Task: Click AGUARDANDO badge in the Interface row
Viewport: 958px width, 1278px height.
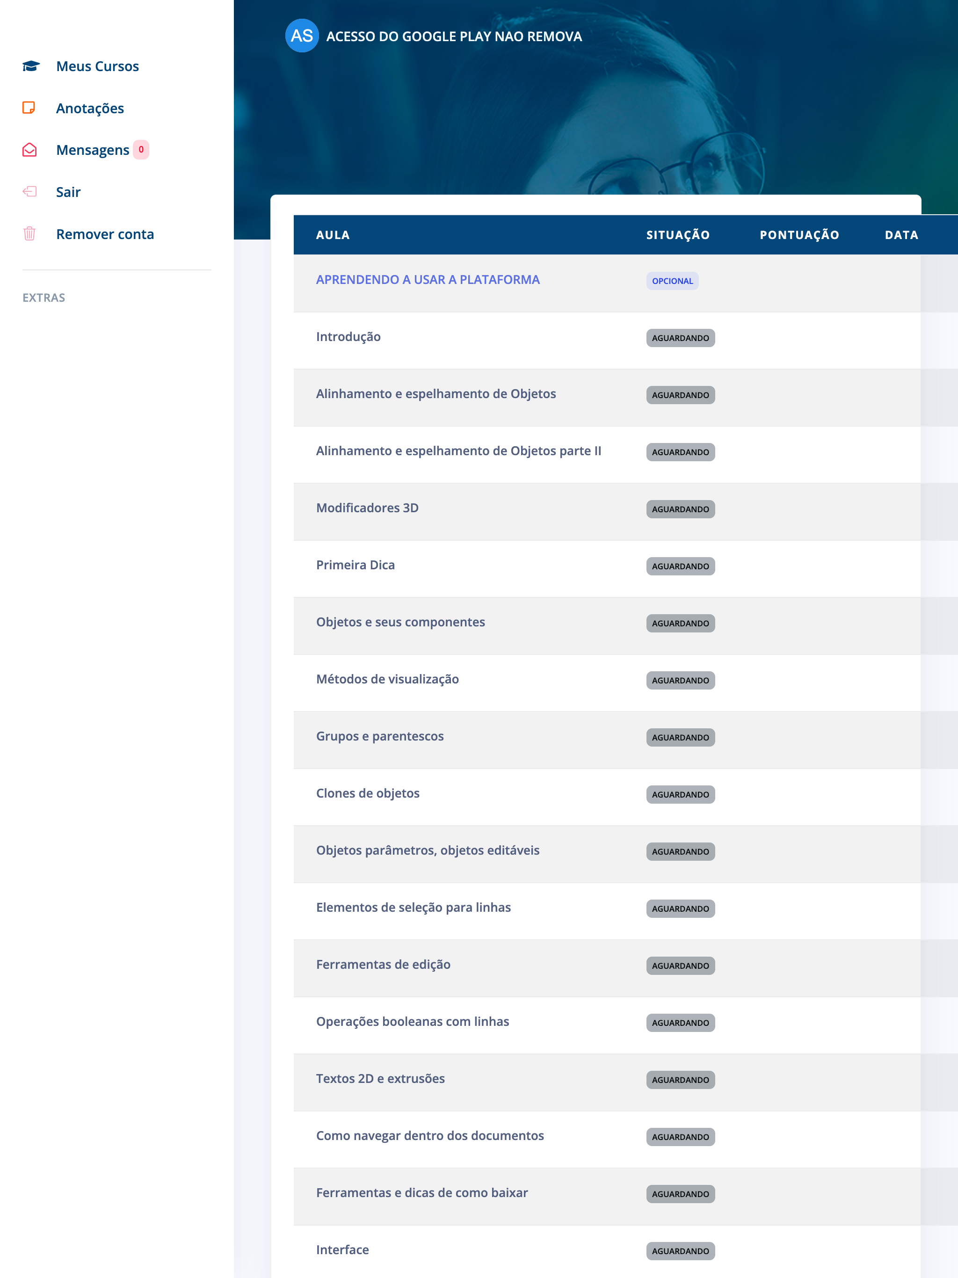Action: pos(680,1251)
